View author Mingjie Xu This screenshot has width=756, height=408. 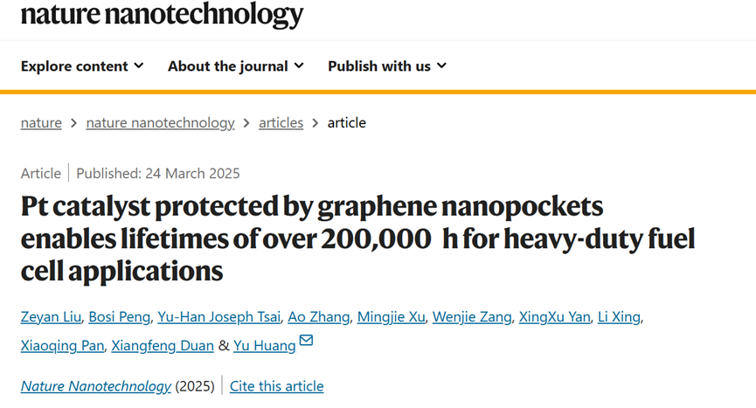(x=391, y=316)
